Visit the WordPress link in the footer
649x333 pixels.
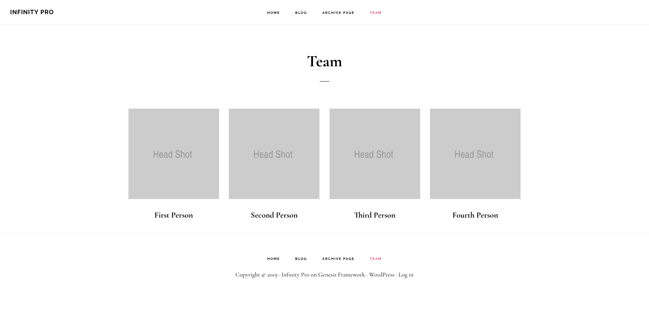(x=381, y=275)
